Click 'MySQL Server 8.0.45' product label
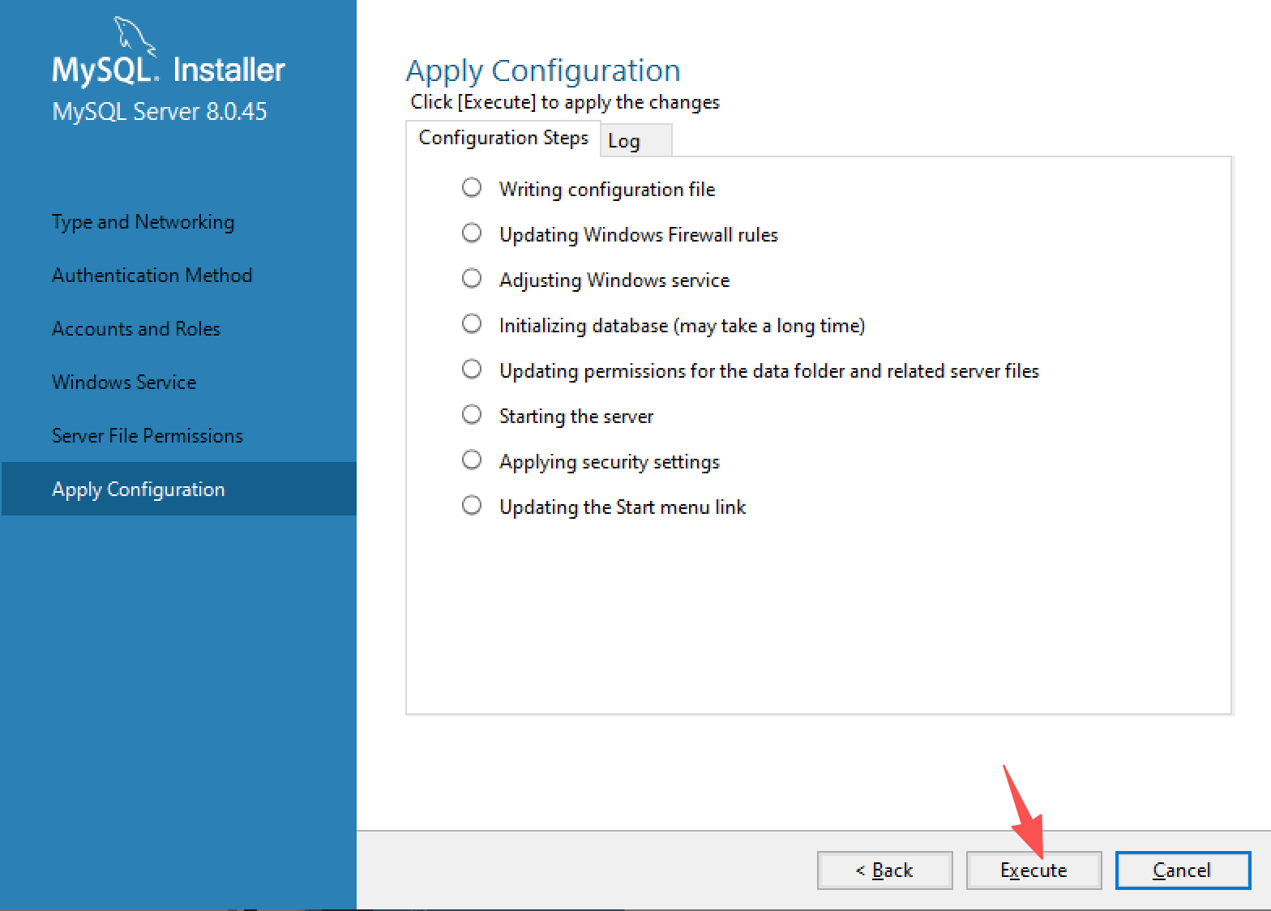This screenshot has height=911, width=1271. coord(160,112)
